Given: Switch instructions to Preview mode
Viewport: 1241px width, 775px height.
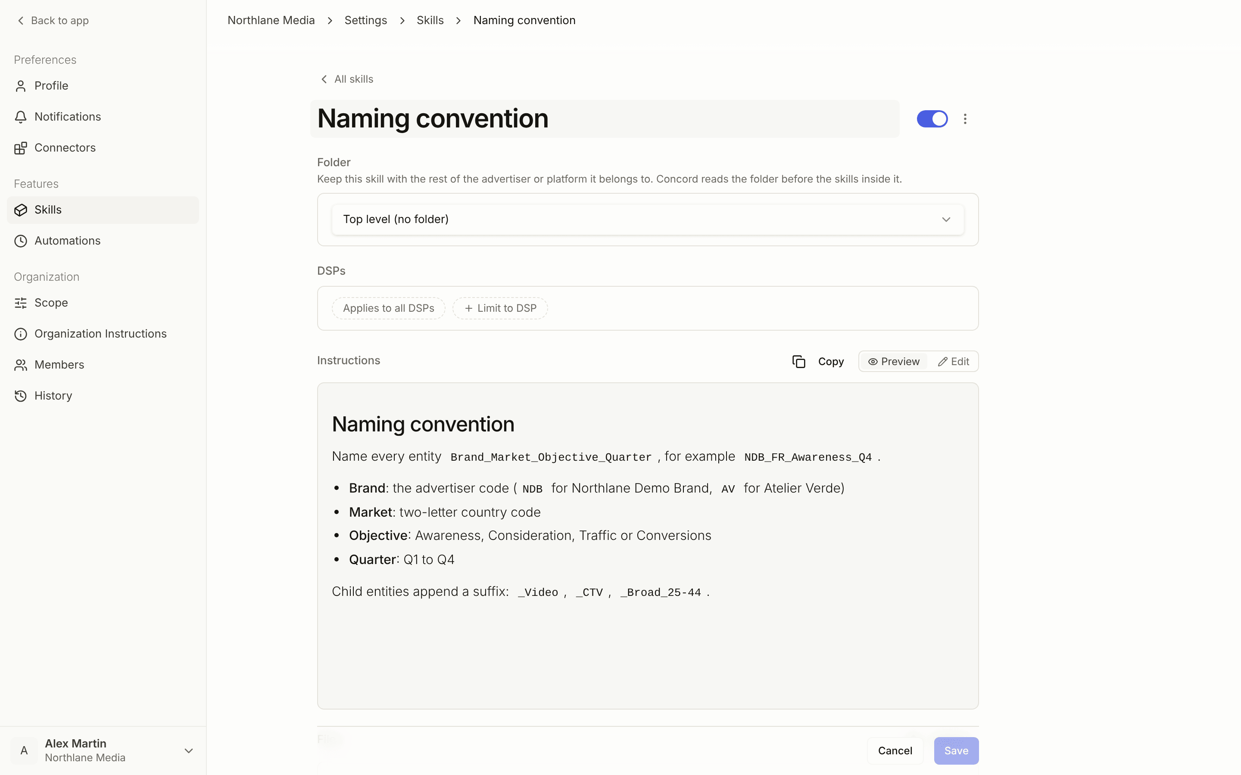Looking at the screenshot, I should pos(894,361).
